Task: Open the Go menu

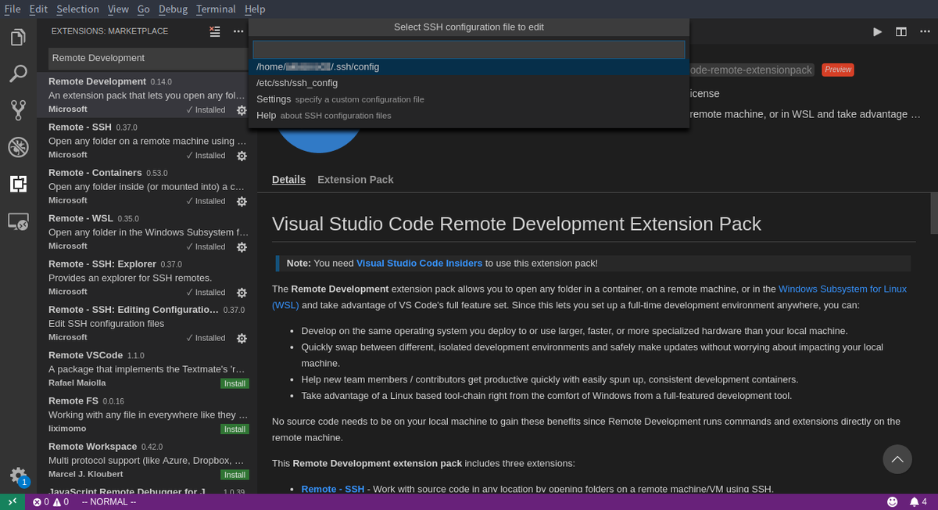Action: [144, 9]
